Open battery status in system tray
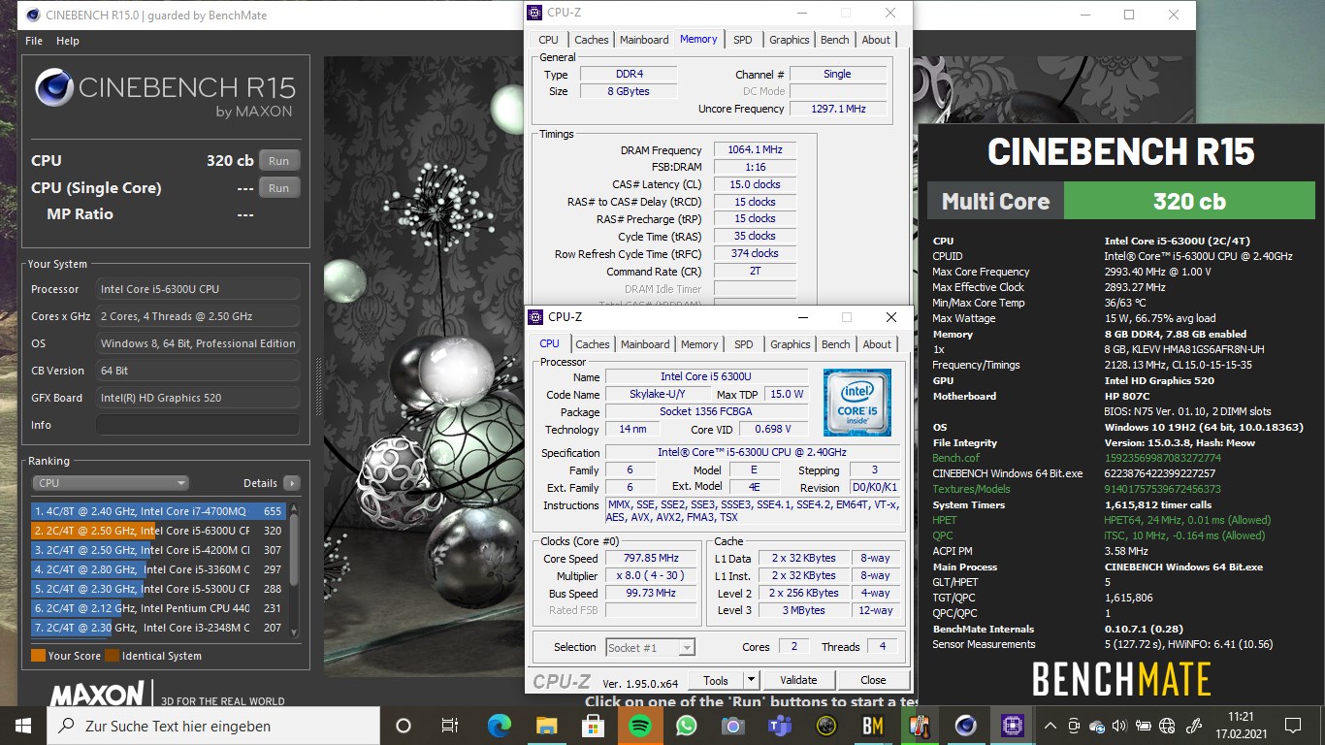Viewport: 1325px width, 745px height. pos(1144,726)
